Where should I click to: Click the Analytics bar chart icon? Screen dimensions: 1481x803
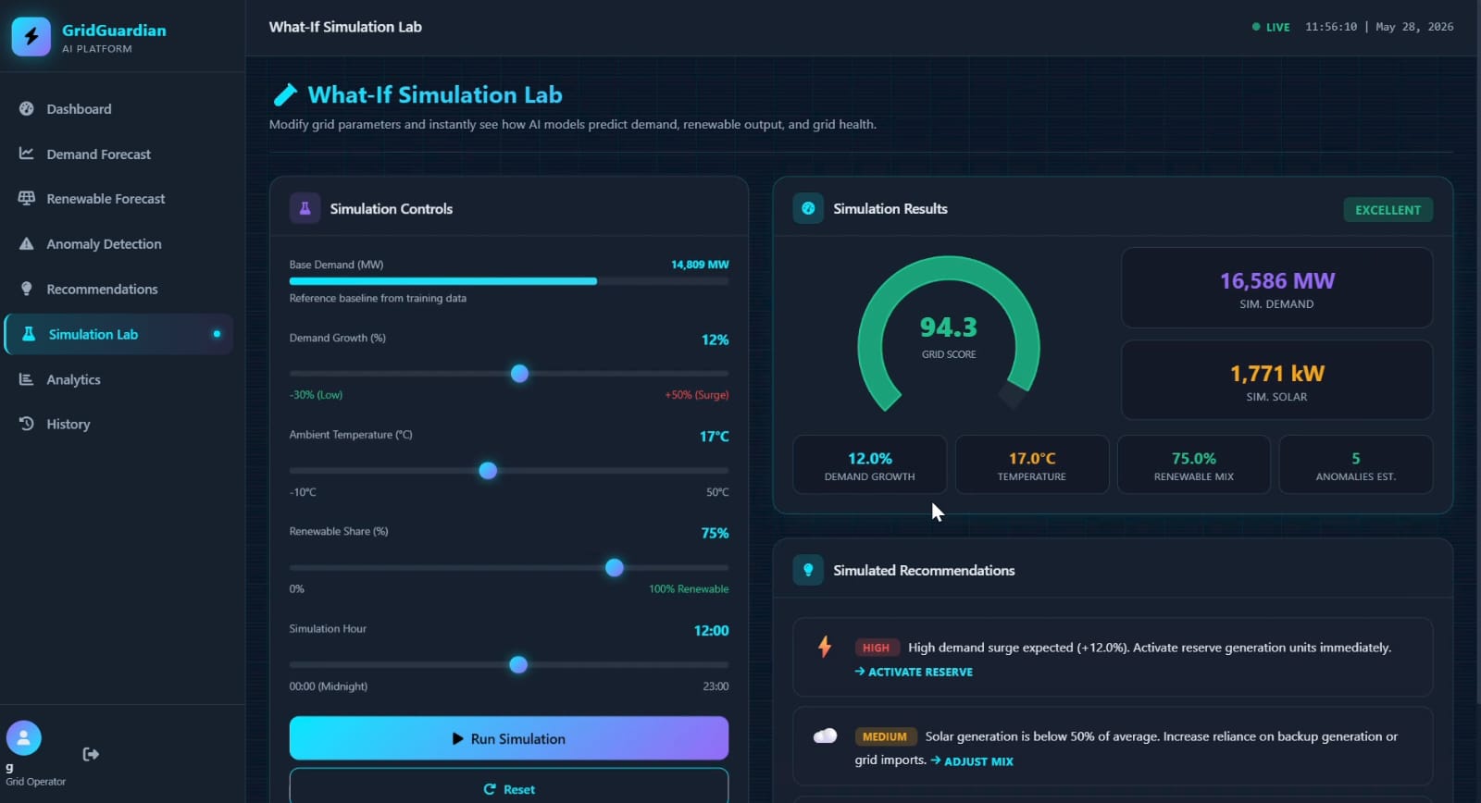point(27,379)
